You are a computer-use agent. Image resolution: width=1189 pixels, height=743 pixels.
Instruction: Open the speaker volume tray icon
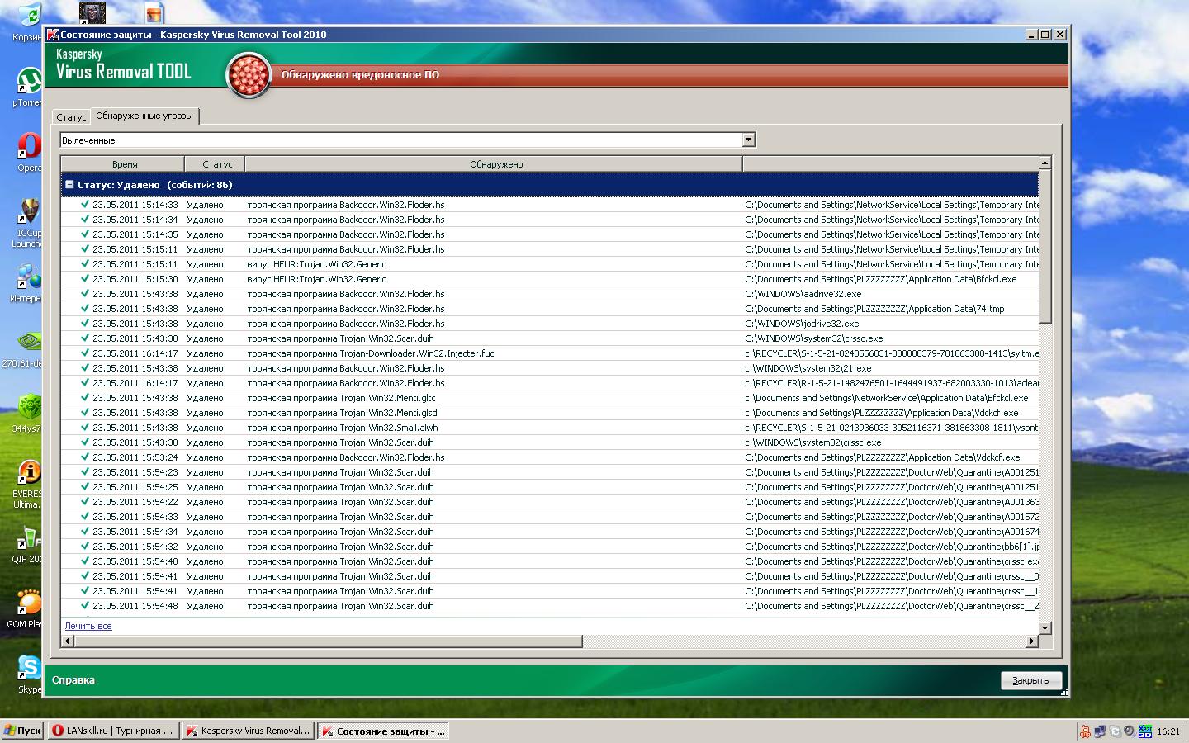(x=1129, y=731)
